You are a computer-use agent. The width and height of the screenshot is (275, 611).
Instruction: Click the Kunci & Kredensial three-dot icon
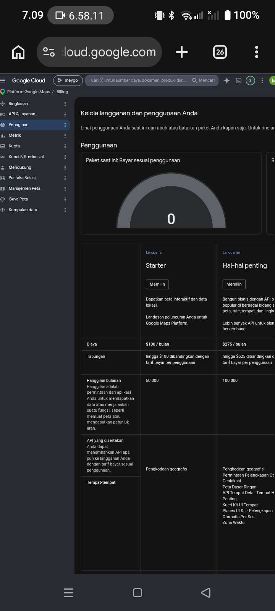[x=65, y=157]
